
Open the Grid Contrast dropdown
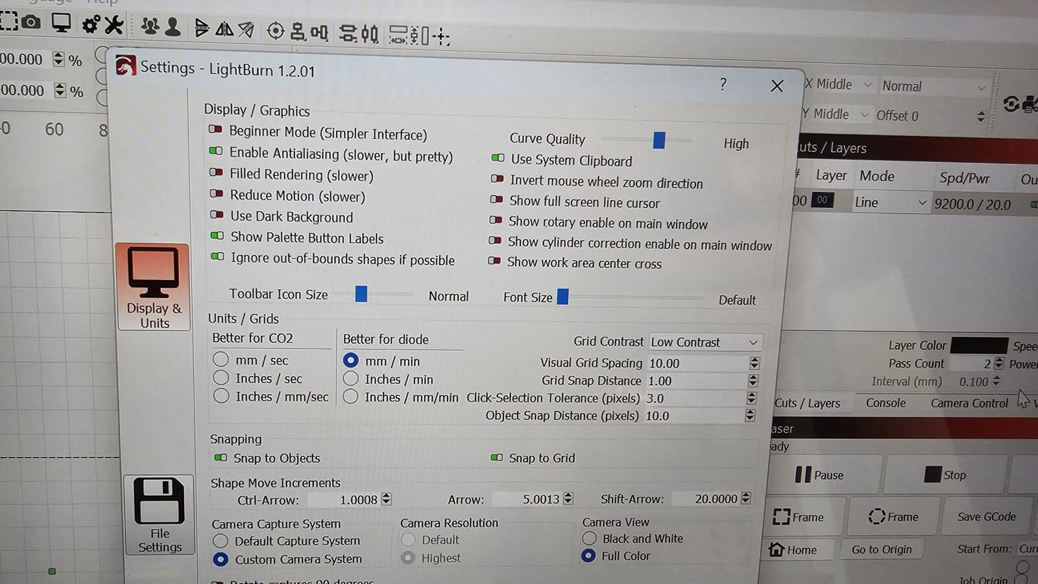(x=705, y=342)
